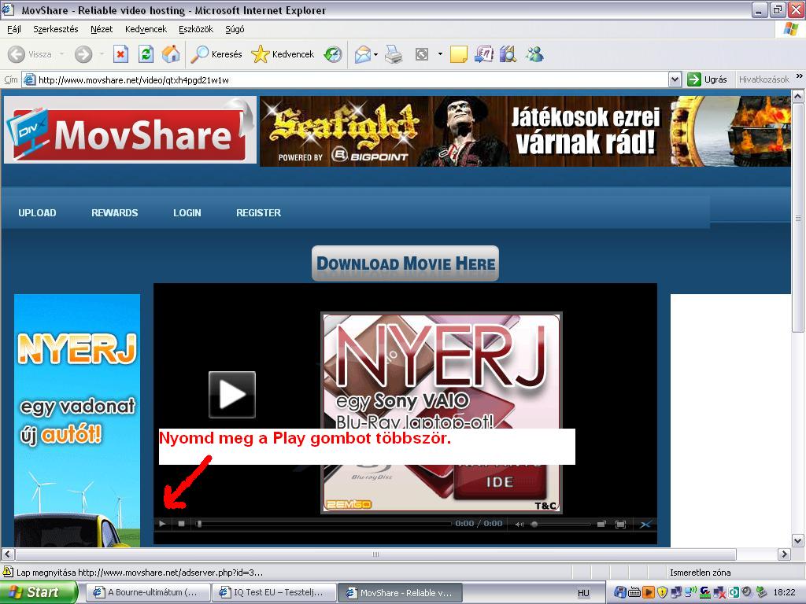Click the orange media player tray icon

pos(649,593)
